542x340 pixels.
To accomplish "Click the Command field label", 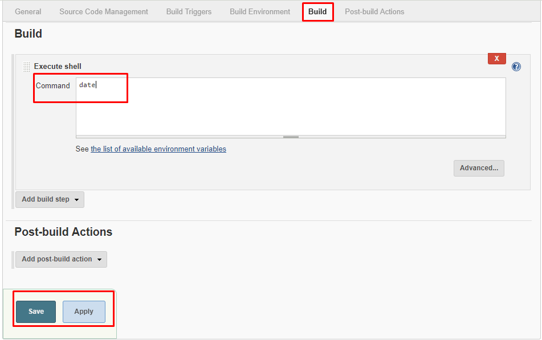I will coord(53,86).
